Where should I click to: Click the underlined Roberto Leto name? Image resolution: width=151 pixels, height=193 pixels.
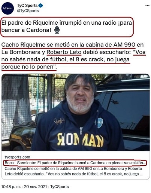64,52
